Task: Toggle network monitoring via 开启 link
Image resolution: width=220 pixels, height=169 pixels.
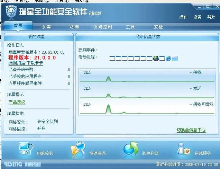Action: 41,129
